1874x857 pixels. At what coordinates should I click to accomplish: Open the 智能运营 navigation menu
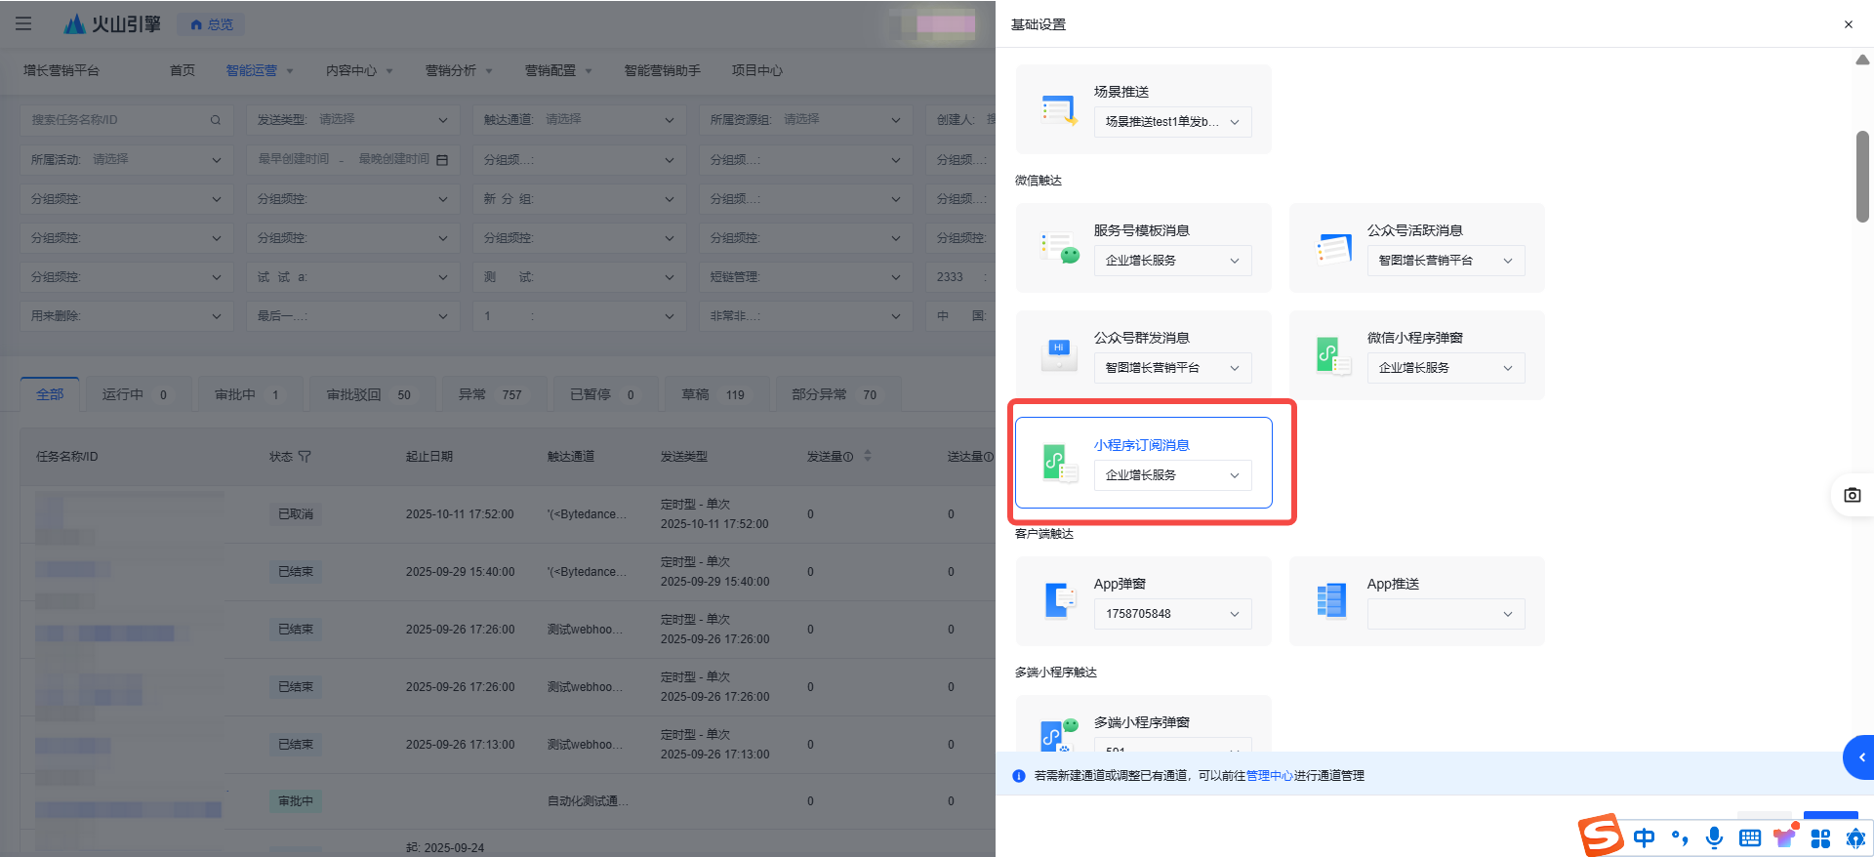click(x=260, y=70)
